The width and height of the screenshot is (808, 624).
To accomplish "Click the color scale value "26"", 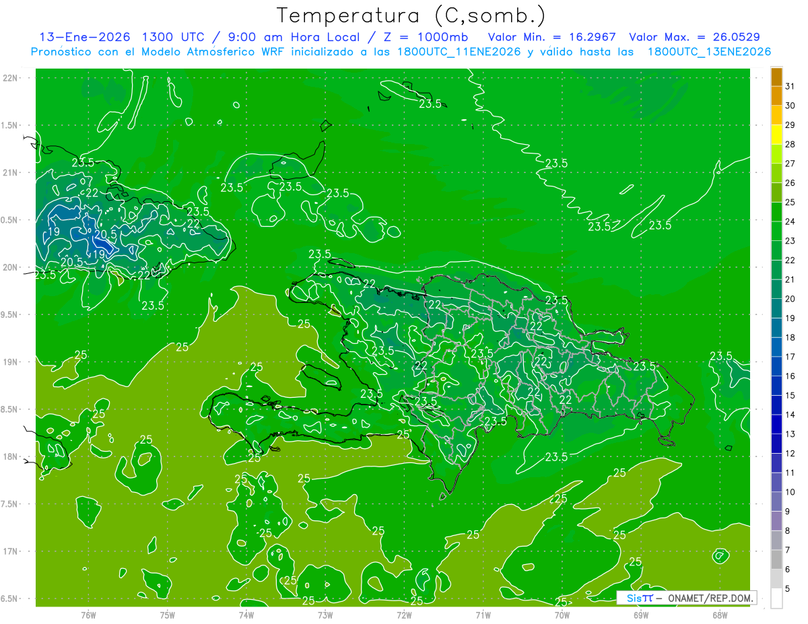I will click(x=790, y=182).
